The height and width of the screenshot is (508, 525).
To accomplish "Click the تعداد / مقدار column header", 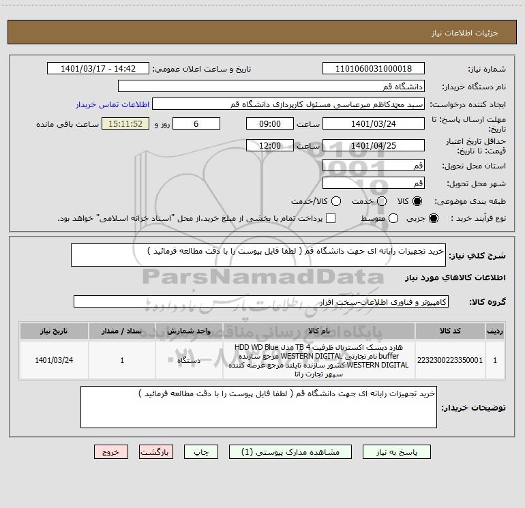I will click(122, 331).
